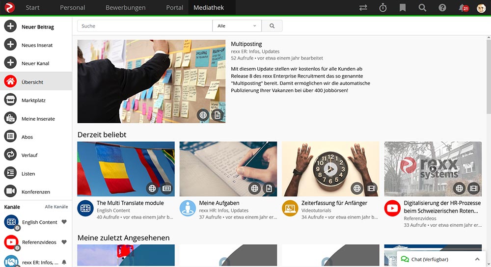Viewport: 491px width, 267px height.
Task: Toggle favorite heart for English Content
Action: pyautogui.click(x=64, y=222)
